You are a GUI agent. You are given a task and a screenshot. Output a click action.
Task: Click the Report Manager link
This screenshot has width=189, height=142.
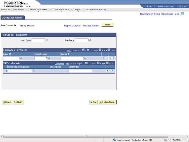pyautogui.click(x=72, y=26)
